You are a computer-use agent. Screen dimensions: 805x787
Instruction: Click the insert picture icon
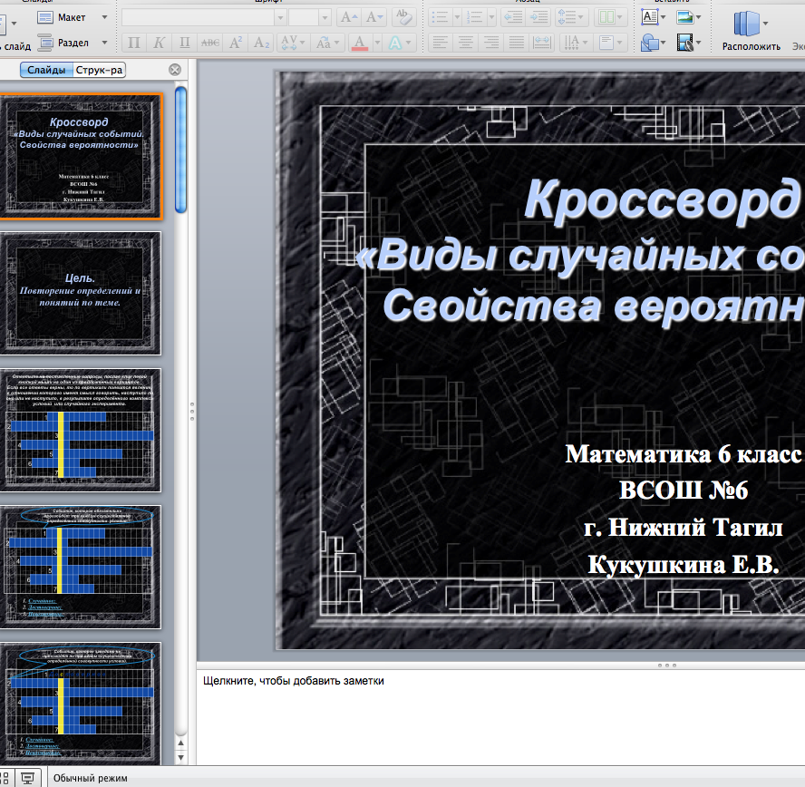tap(684, 17)
